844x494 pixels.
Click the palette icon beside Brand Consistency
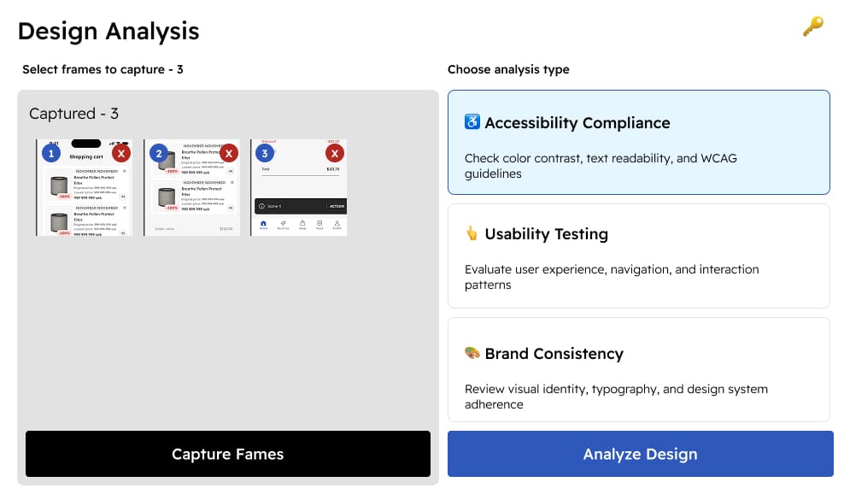(x=472, y=353)
